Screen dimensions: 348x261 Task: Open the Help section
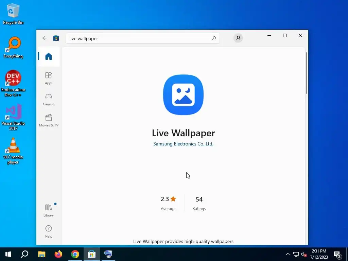tap(49, 231)
